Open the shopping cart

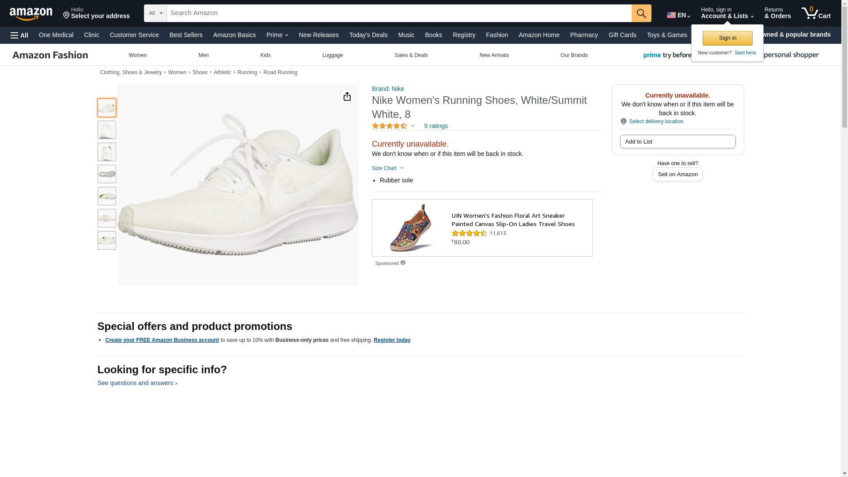[x=816, y=13]
